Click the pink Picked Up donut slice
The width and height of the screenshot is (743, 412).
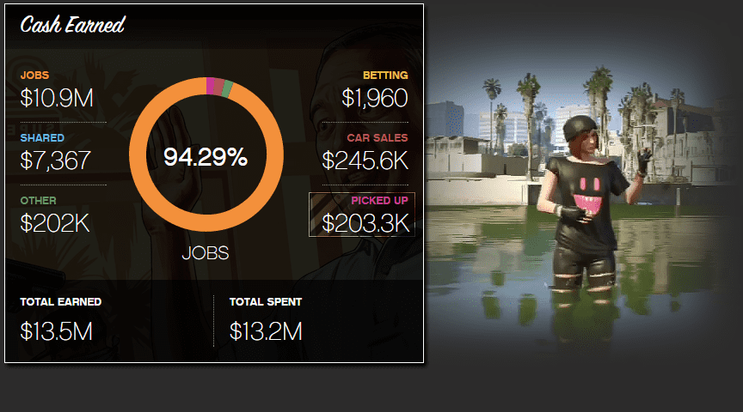click(211, 86)
